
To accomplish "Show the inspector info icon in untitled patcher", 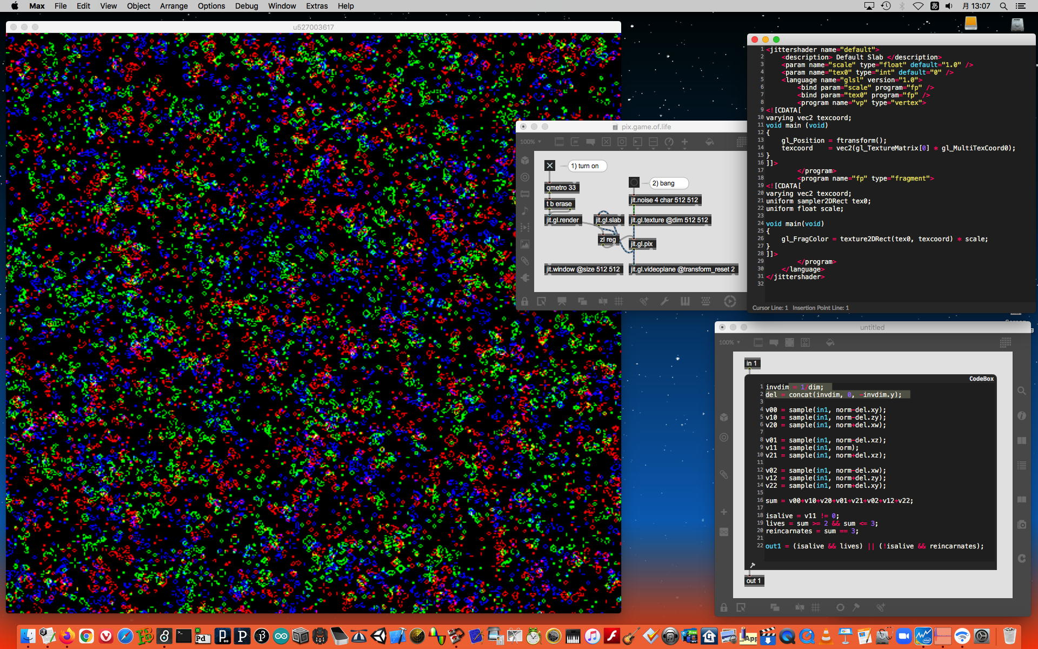I will [1021, 416].
